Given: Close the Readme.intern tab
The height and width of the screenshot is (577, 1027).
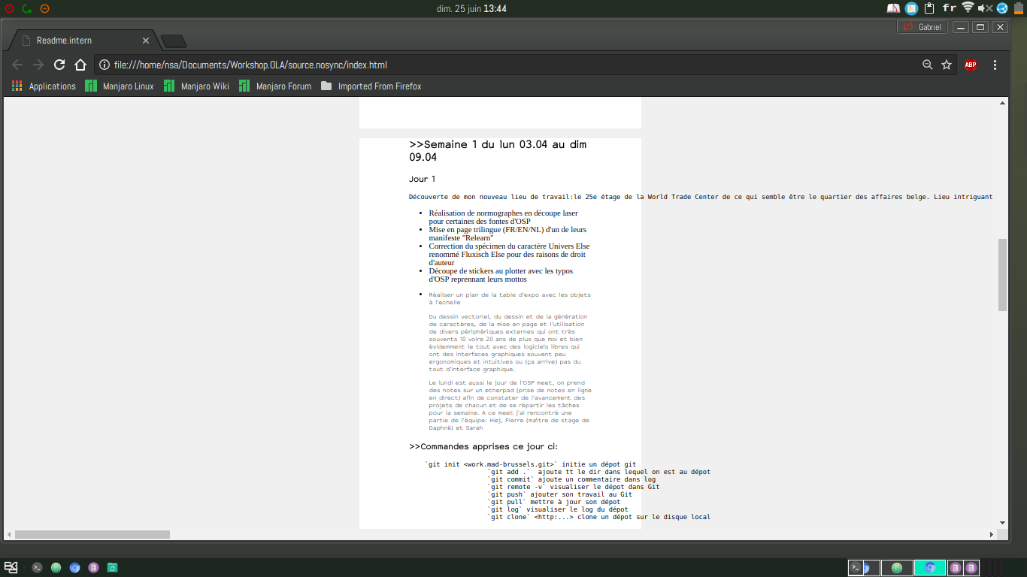Looking at the screenshot, I should (x=146, y=41).
